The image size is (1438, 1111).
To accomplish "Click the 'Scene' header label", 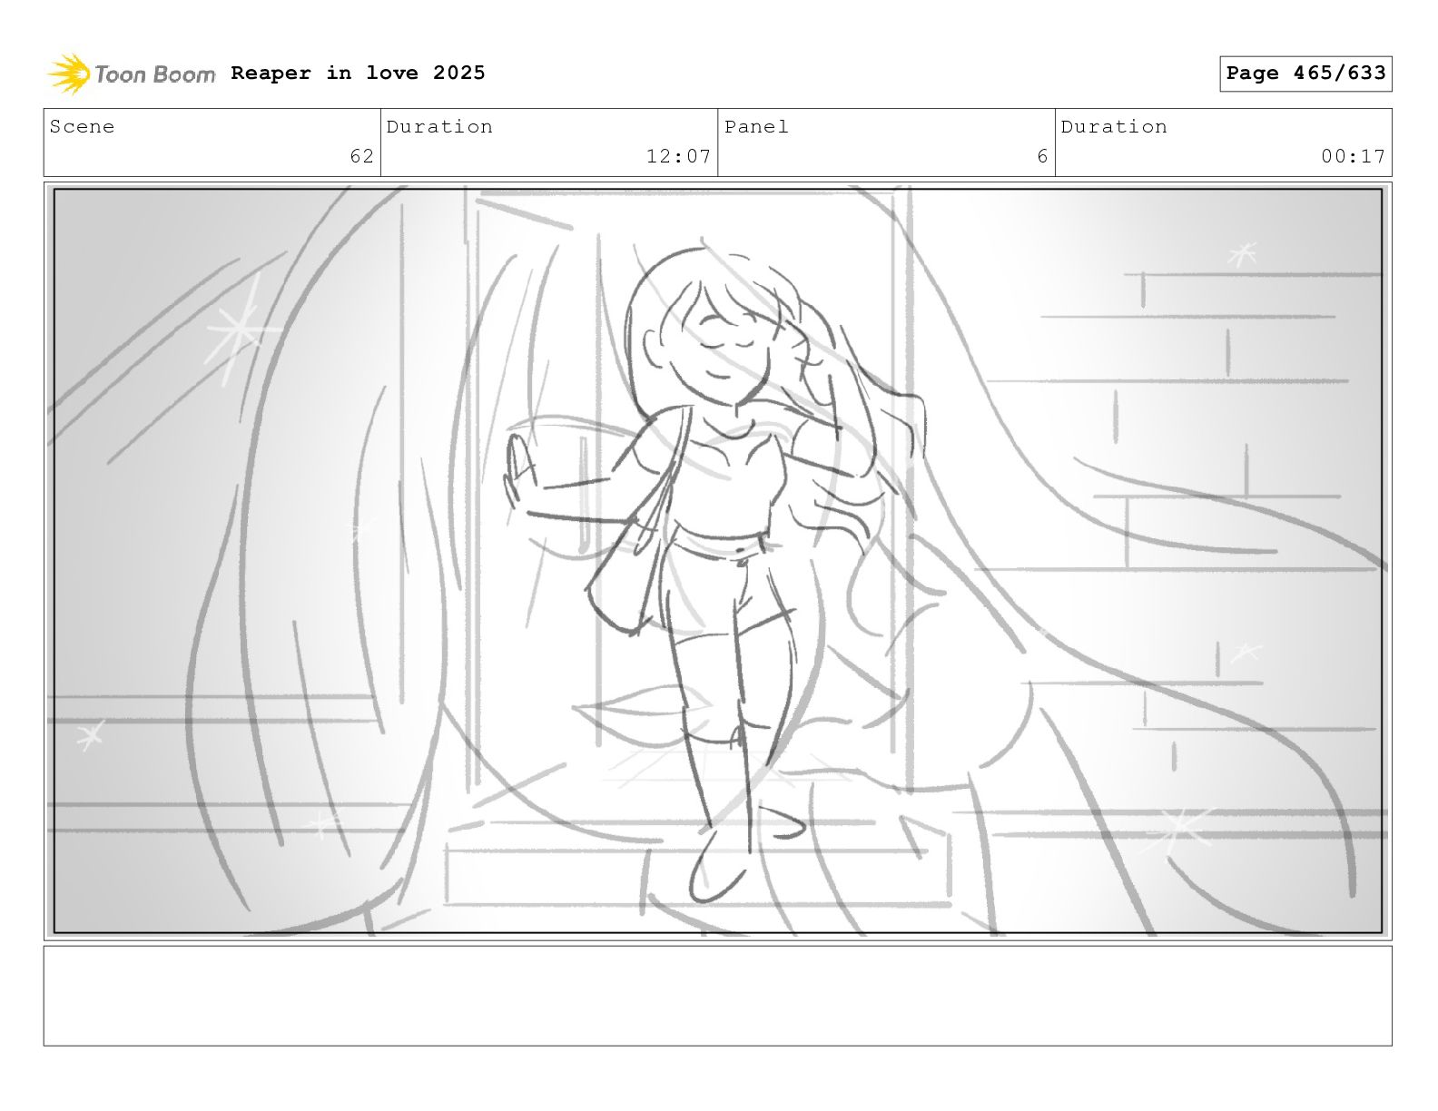I will click(83, 127).
